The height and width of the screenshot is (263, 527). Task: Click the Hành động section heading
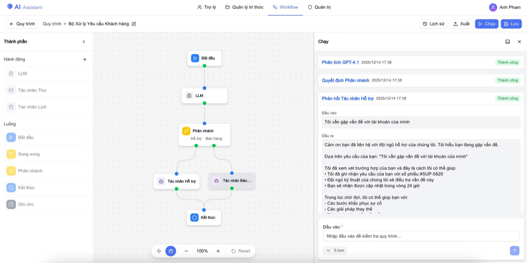pyautogui.click(x=14, y=60)
